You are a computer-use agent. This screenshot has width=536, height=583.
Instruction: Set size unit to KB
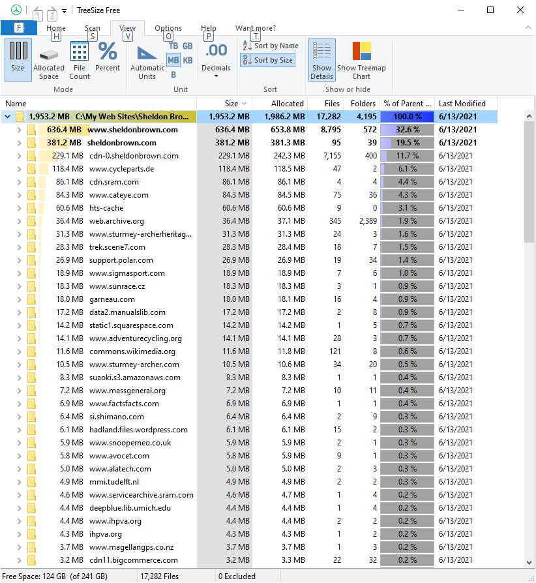[188, 60]
